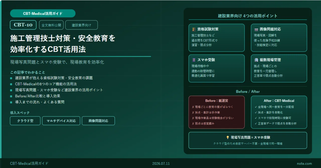Open the 資格試験対策 card

point(216,38)
